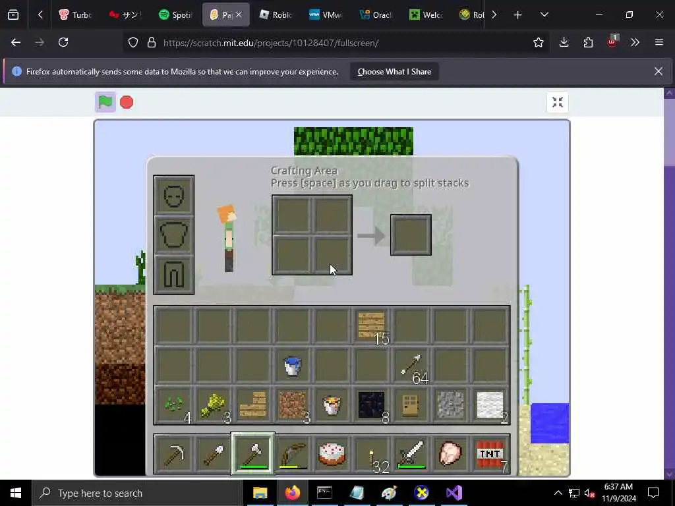The image size is (675, 506).
Task: Open a new browser tab
Action: click(518, 15)
